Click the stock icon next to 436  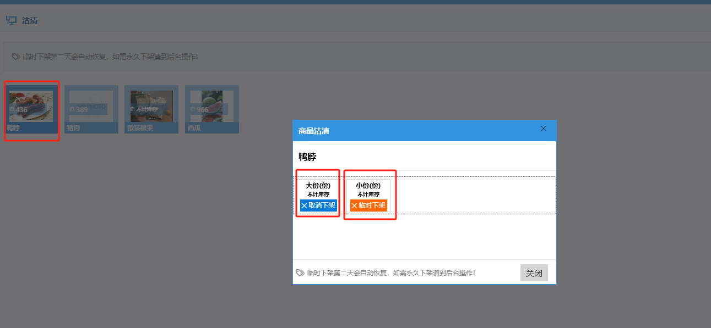[x=12, y=110]
